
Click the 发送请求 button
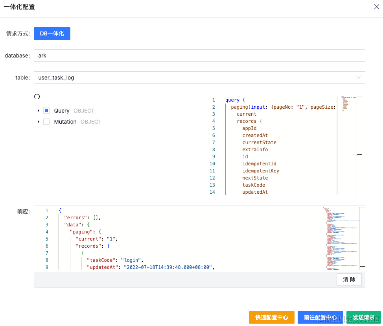tap(363, 317)
